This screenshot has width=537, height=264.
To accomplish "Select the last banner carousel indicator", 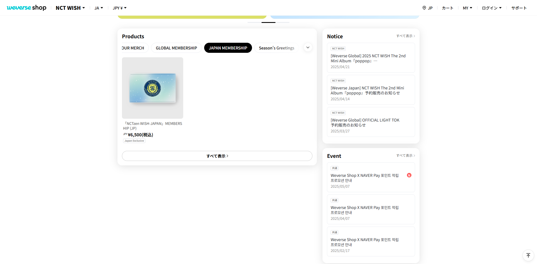I will pos(282,22).
